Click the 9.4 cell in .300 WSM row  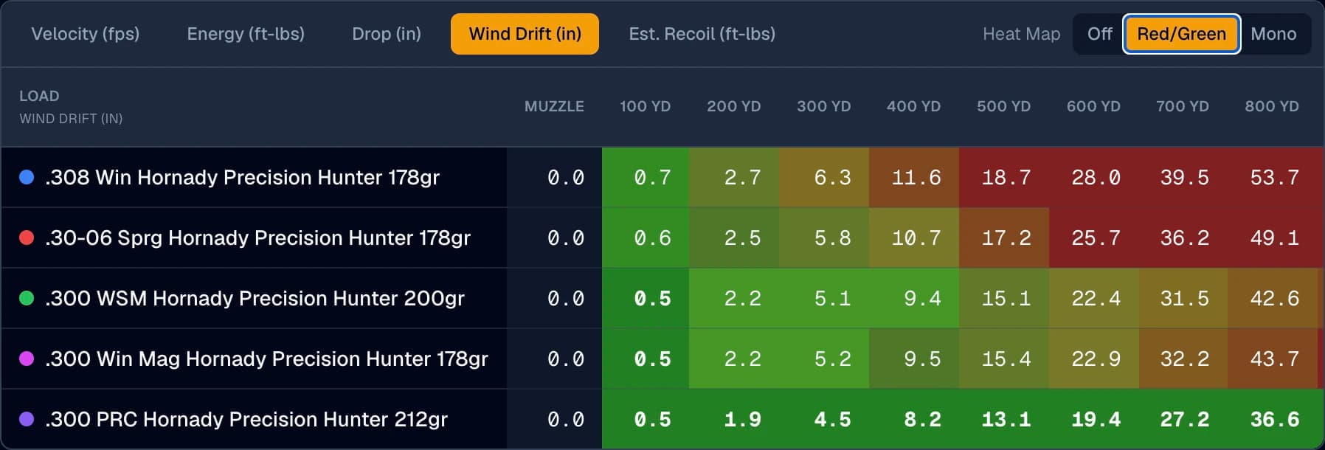pyautogui.click(x=914, y=298)
